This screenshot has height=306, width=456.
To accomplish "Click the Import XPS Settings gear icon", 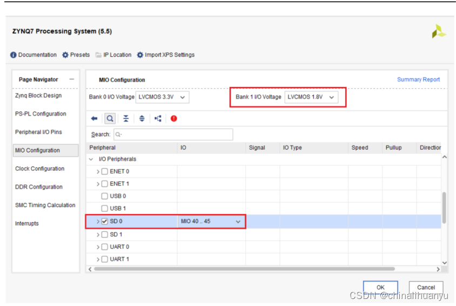I will (140, 55).
